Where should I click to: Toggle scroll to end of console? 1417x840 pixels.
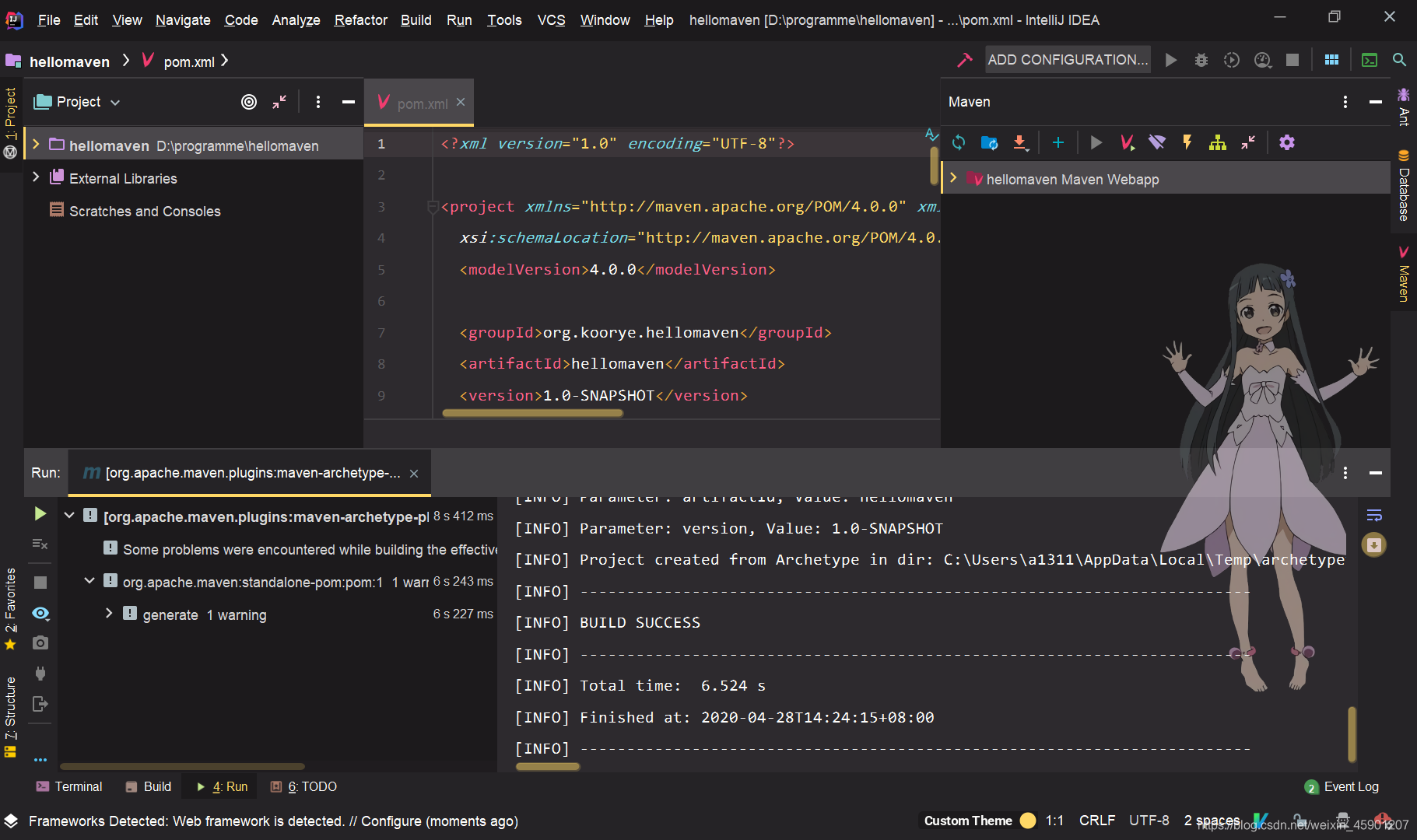tap(1374, 544)
